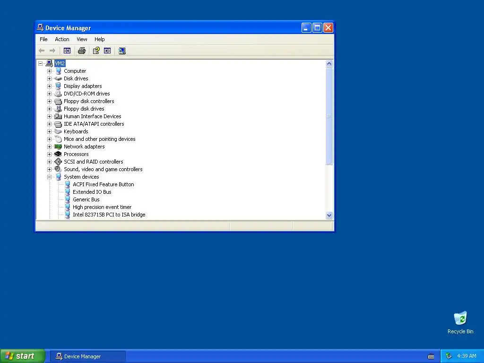Expand the IDE ATA/ATAPI controllers category
Viewport: 484px width, 363px height.
click(x=49, y=124)
